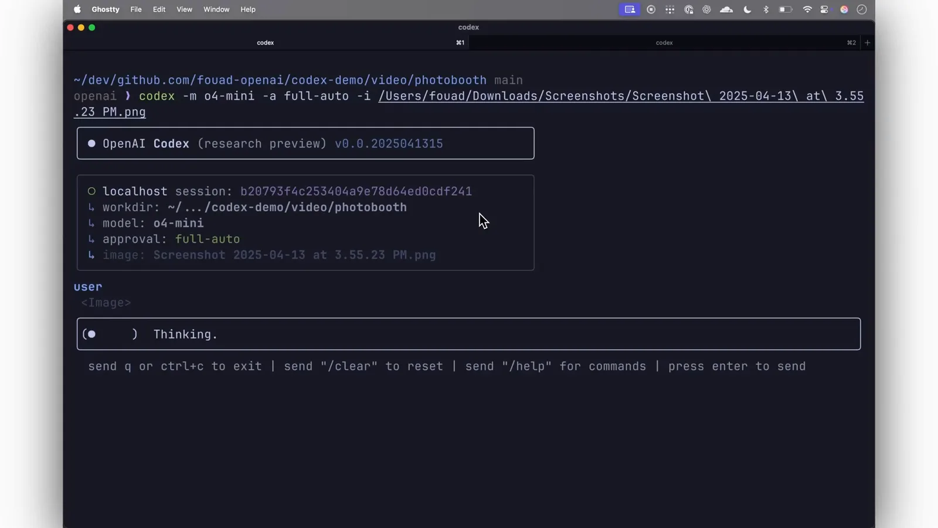The width and height of the screenshot is (938, 528).
Task: Click the screen sharing menu bar icon
Action: click(630, 9)
